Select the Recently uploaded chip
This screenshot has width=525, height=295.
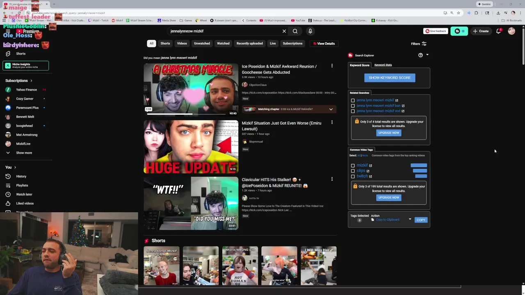[249, 43]
